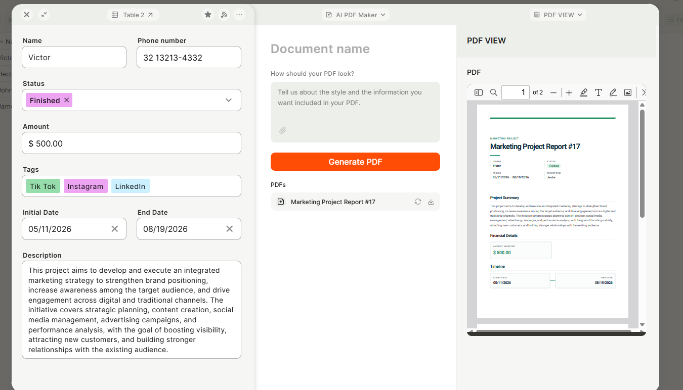Regenerate Marketing Project Report #17 with refresh icon
The width and height of the screenshot is (683, 390).
[418, 202]
